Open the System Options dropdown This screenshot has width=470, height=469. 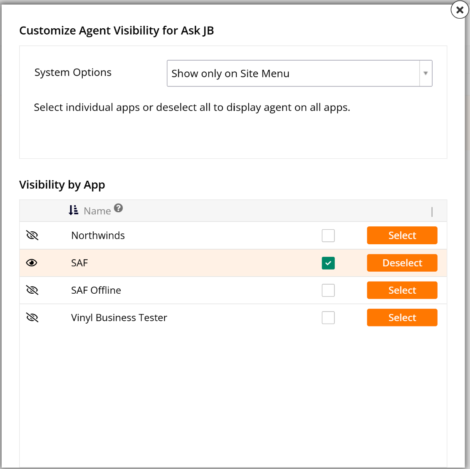[x=299, y=74]
